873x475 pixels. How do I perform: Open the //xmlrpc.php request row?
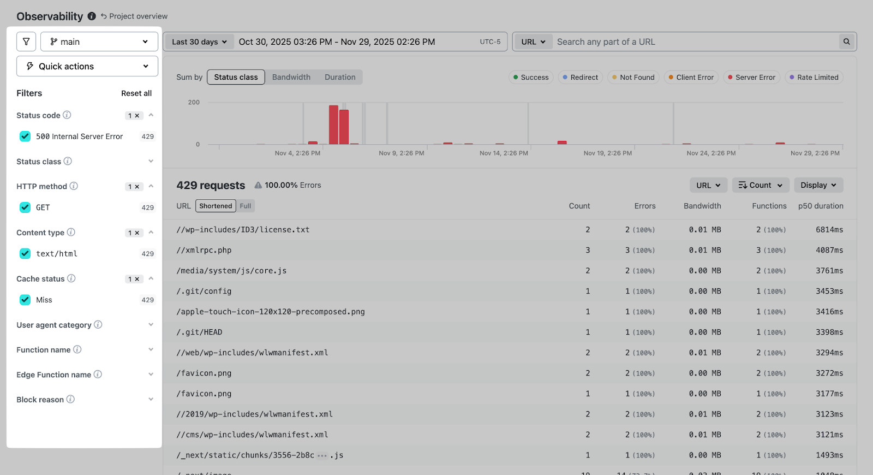(x=510, y=250)
